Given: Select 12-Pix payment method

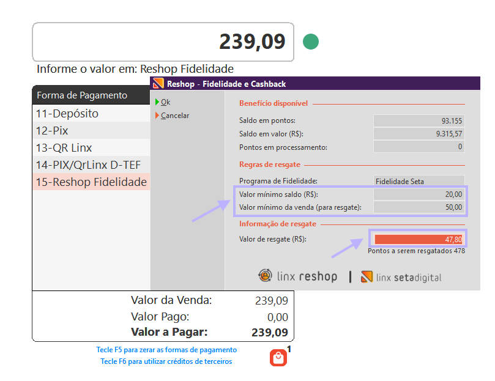Looking at the screenshot, I should pyautogui.click(x=91, y=130).
